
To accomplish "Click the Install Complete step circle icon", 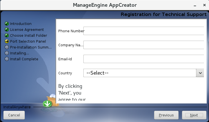I will tap(7, 59).
